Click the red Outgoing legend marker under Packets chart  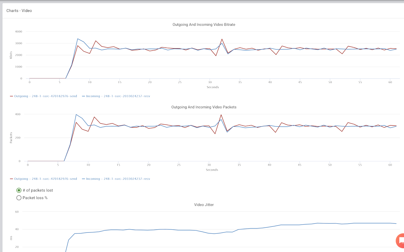pyautogui.click(x=11, y=179)
